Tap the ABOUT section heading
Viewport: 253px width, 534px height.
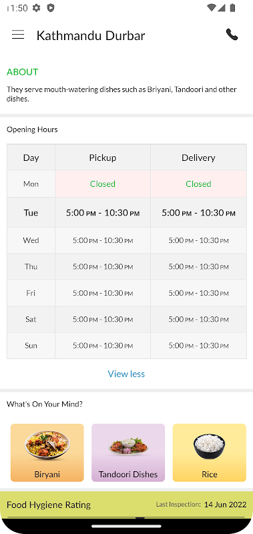(x=23, y=72)
